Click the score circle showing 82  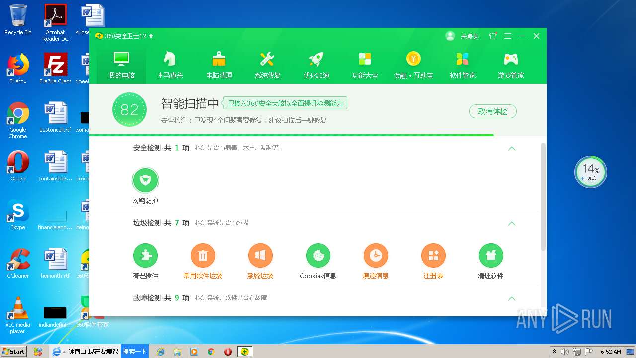point(129,109)
